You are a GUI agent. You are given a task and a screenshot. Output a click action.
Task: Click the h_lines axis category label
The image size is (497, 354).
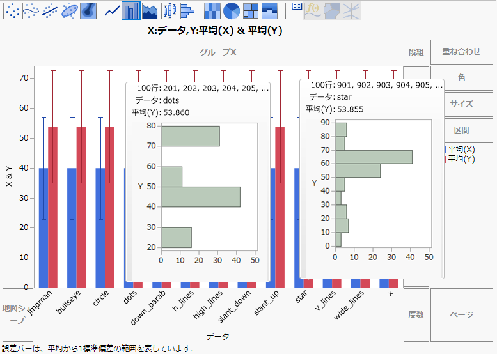coord(183,300)
